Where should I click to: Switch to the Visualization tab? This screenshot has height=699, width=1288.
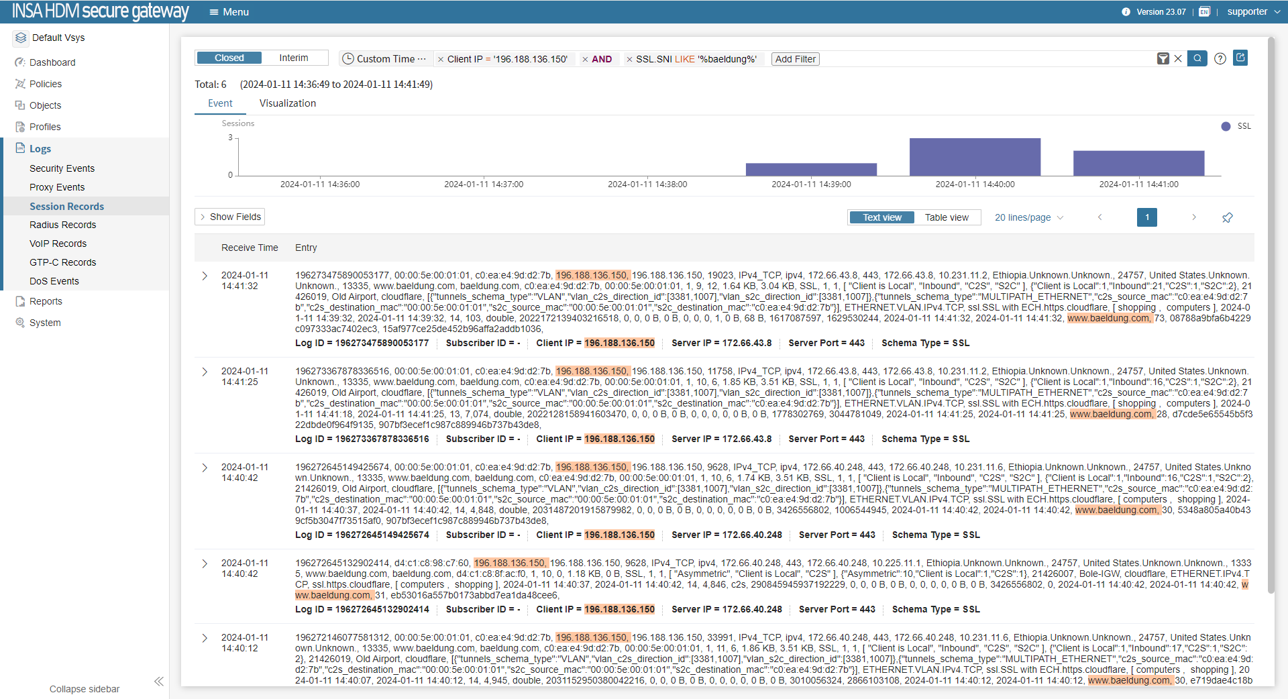[287, 103]
